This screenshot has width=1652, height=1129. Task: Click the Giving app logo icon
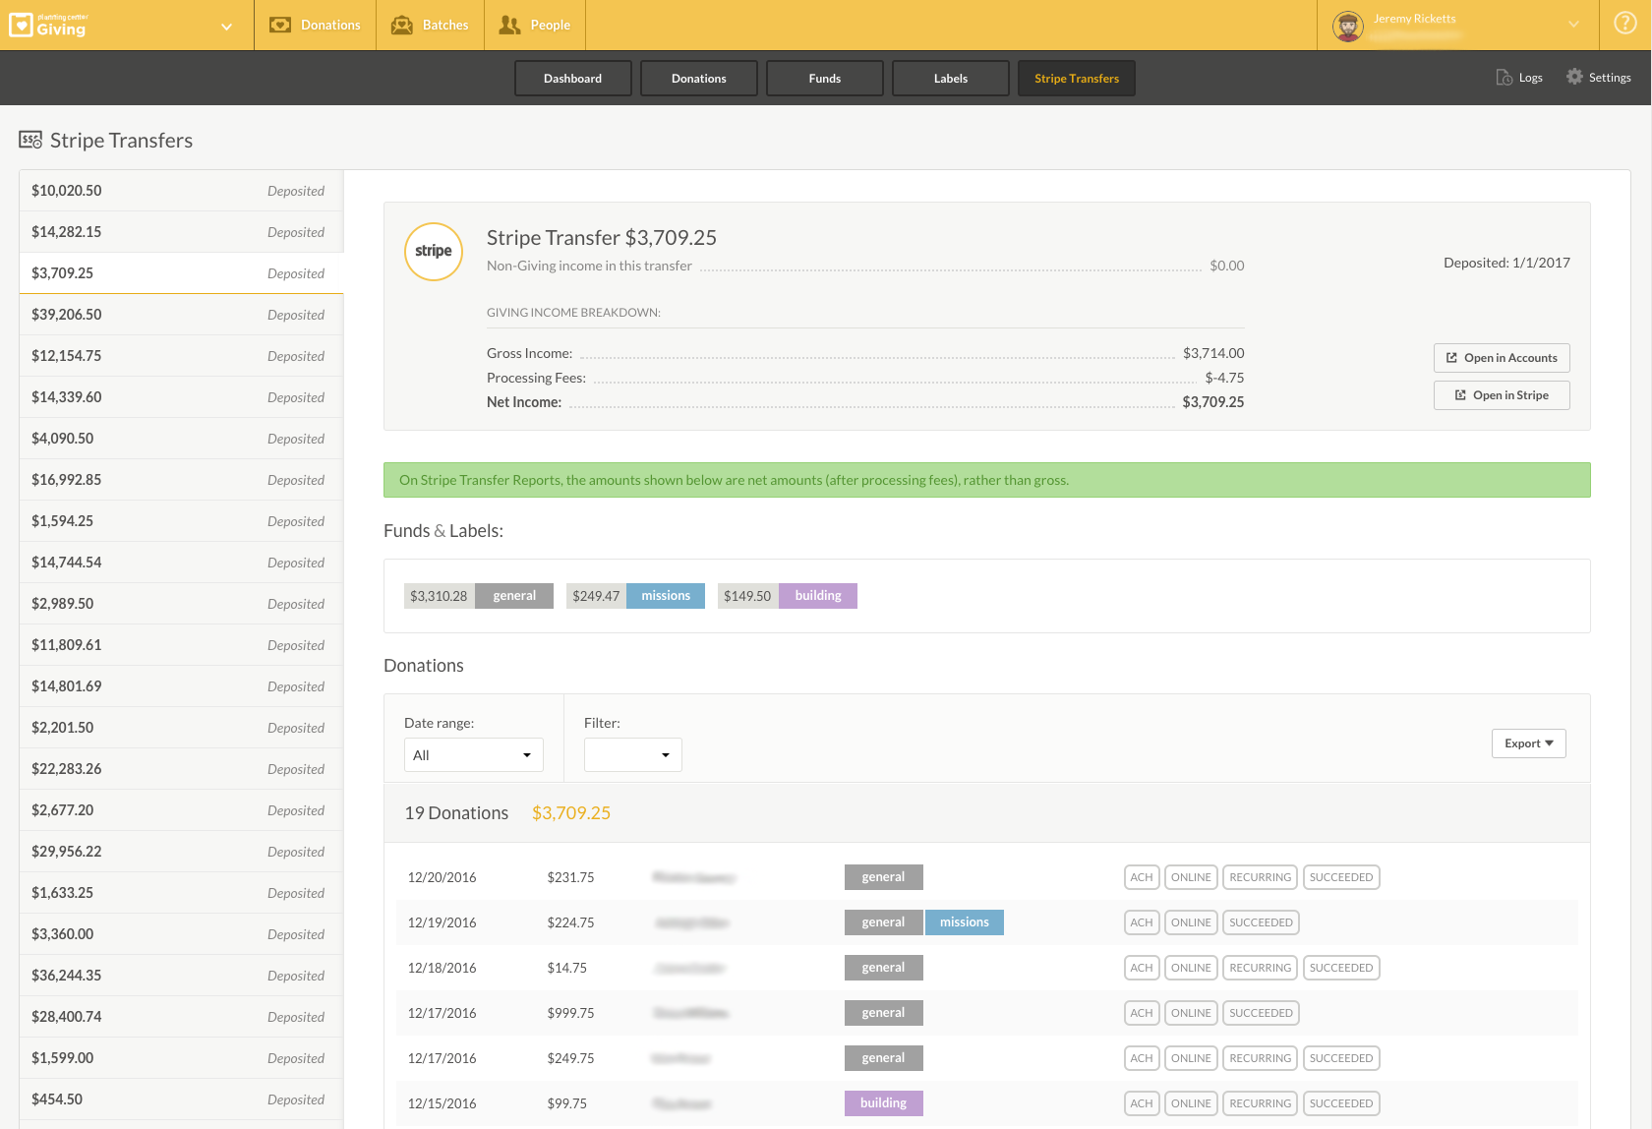[21, 25]
